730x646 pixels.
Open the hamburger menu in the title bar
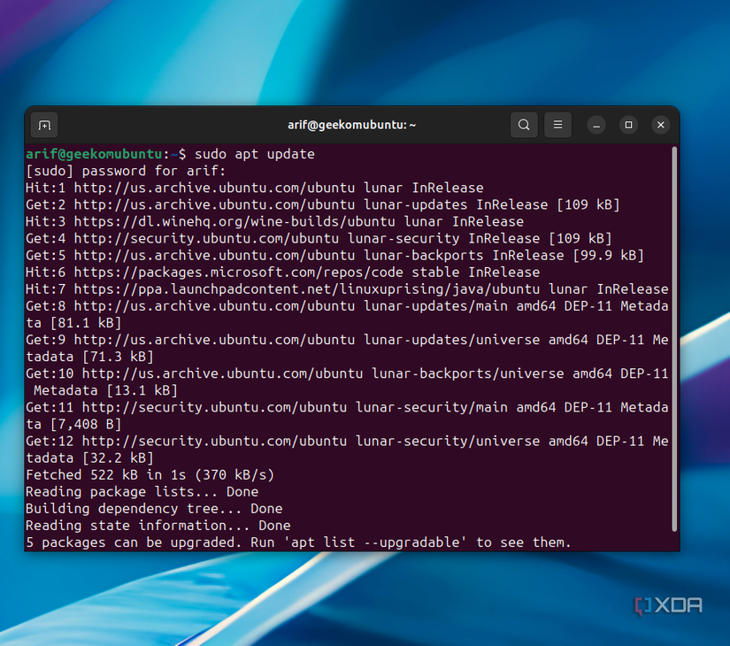557,125
